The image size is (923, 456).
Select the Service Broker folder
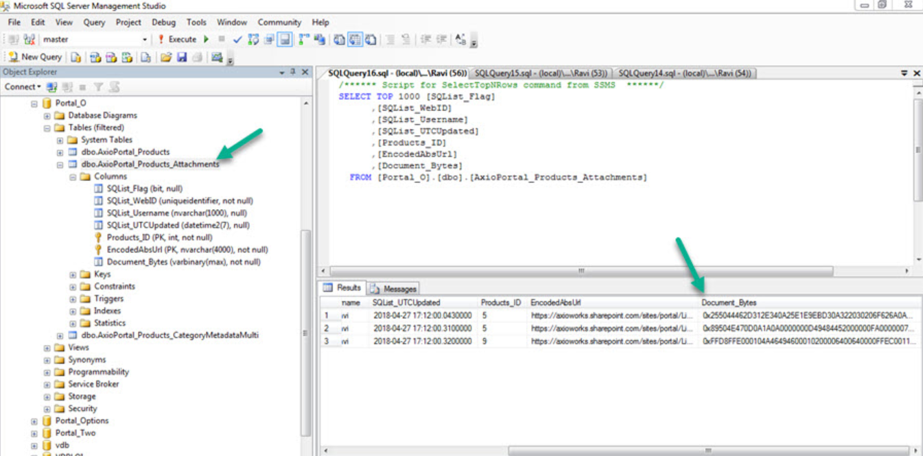pos(93,385)
